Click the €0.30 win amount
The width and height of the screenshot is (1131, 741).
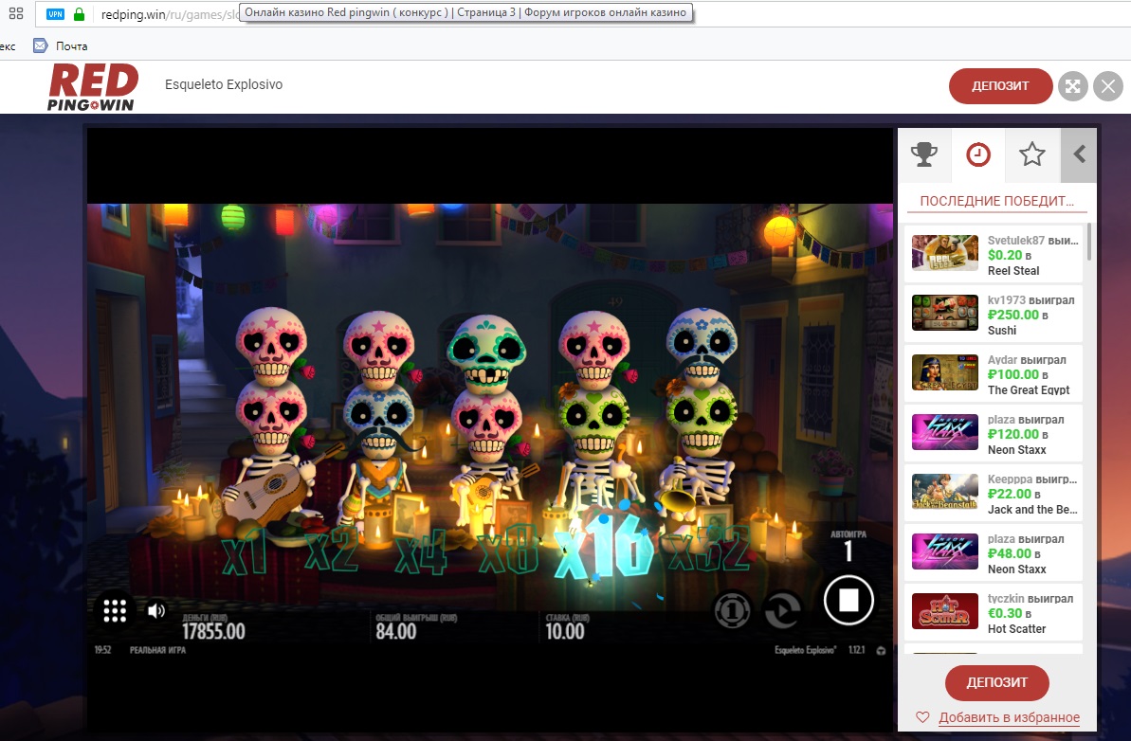(1005, 614)
